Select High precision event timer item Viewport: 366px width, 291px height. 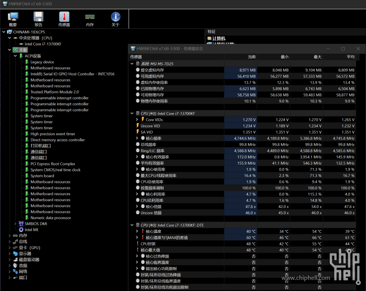[x=53, y=134]
